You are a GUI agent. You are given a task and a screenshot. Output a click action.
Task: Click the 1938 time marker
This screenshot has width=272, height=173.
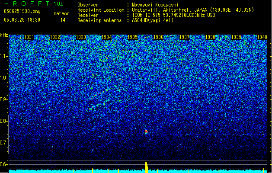tap(210, 37)
